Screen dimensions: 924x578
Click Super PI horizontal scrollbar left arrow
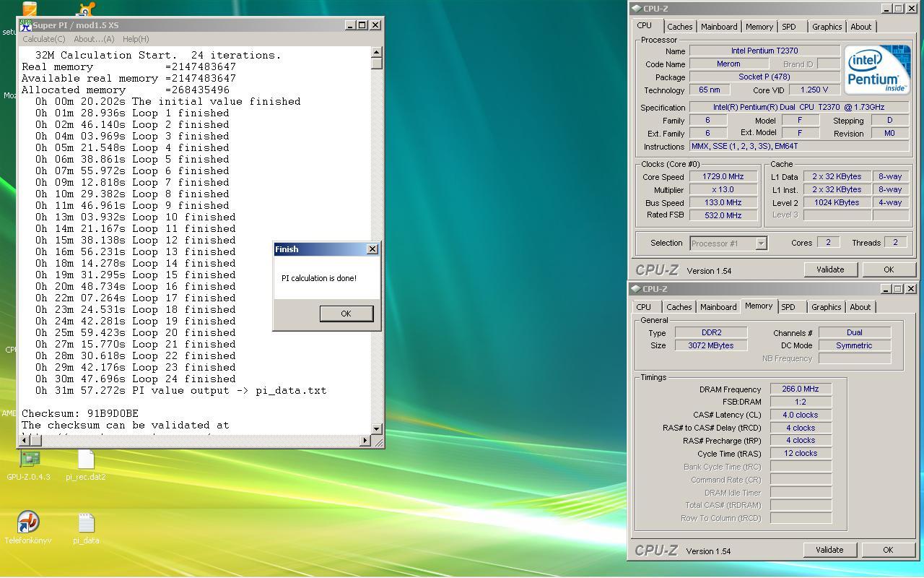tap(25, 440)
